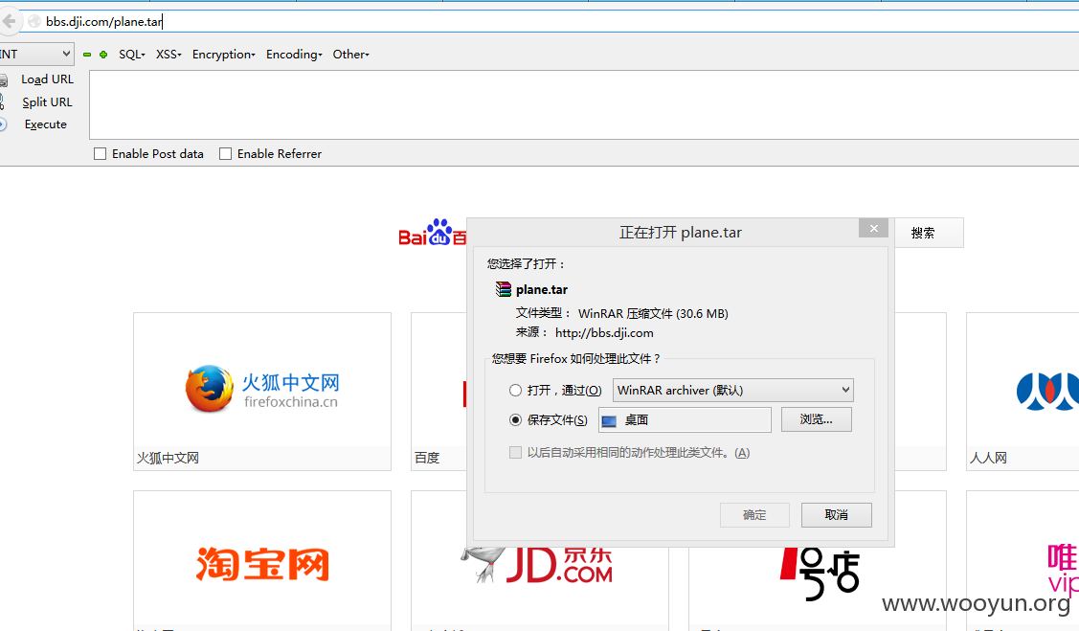Click the URL address bar
Screen dimensions: 1079x631
[x=551, y=21]
